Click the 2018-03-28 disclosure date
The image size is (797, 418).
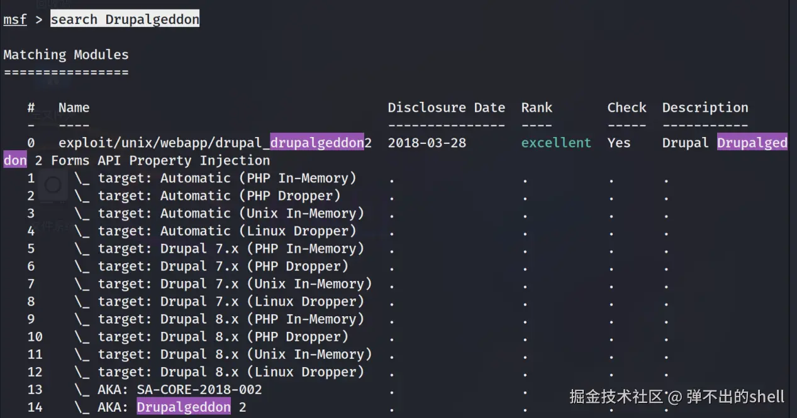[427, 143]
